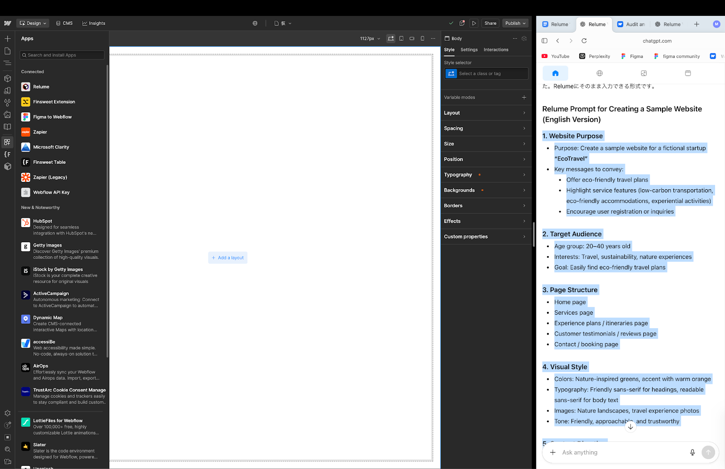Screen dimensions: 725x469
Task: Expand the Layout style section
Action: (x=486, y=113)
